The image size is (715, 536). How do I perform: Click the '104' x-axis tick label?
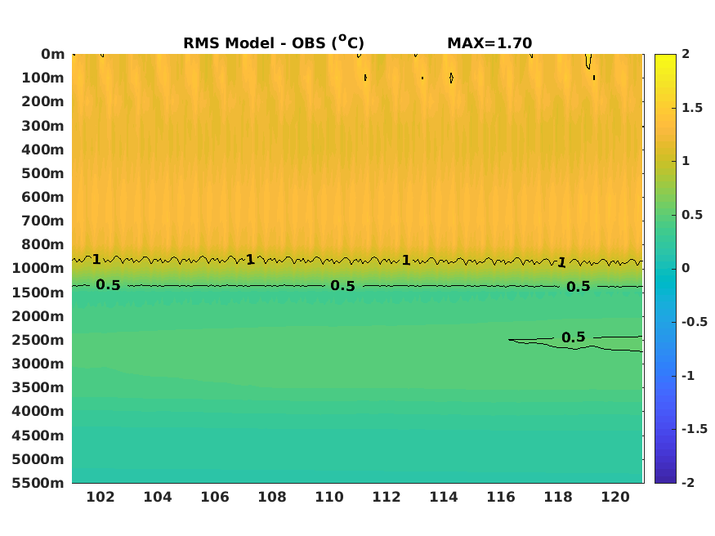158,497
